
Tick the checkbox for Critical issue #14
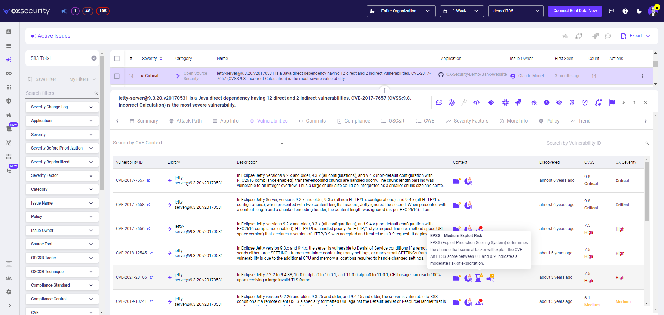pyautogui.click(x=117, y=76)
